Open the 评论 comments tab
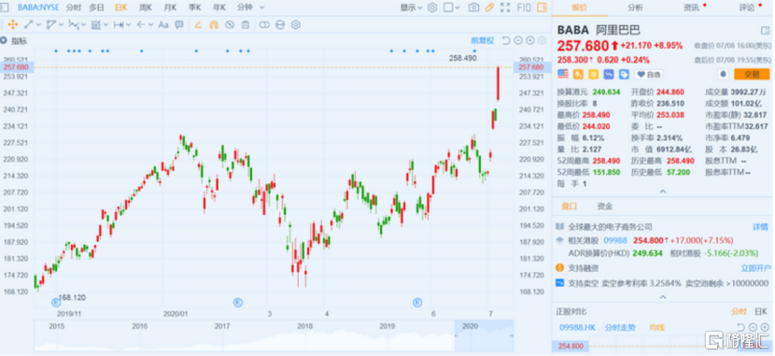The height and width of the screenshot is (356, 775). pyautogui.click(x=747, y=7)
